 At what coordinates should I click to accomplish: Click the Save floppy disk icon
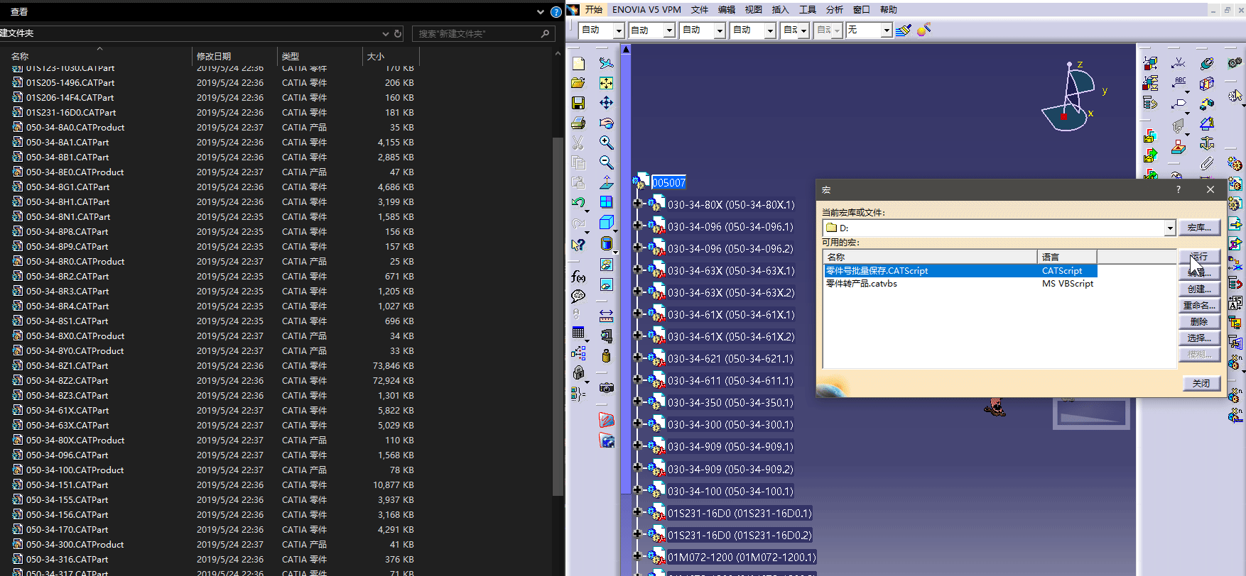click(x=578, y=103)
